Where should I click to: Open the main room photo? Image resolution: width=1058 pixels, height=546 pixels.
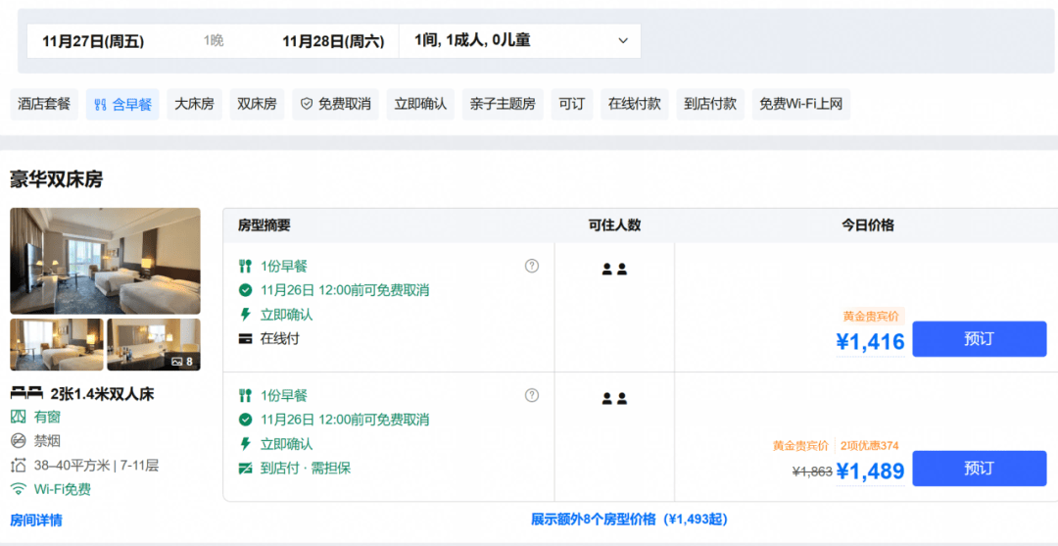105,261
